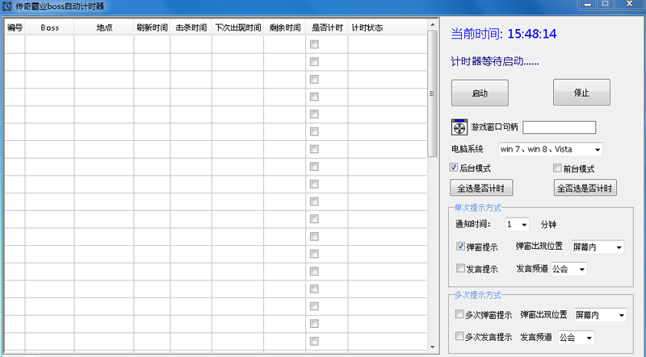Viewport: 646px width, 357px height.
Task: Uncheck the 后台模式 checkbox
Action: click(454, 168)
